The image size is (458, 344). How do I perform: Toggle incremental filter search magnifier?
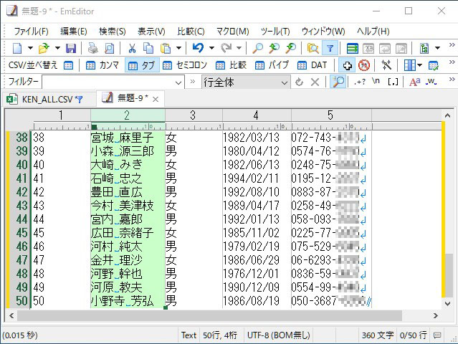(338, 82)
